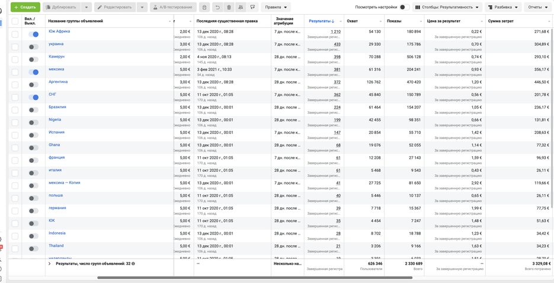
Task: Turn off the мексика ad set switch
Action: point(34,72)
